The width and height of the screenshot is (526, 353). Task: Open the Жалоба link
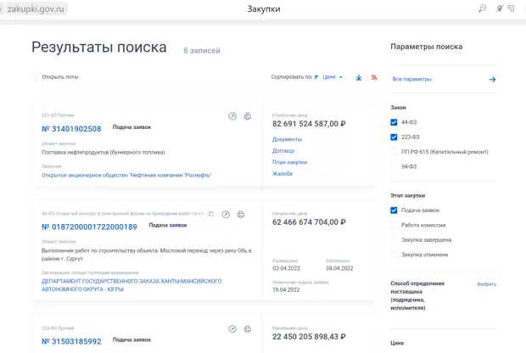(283, 173)
